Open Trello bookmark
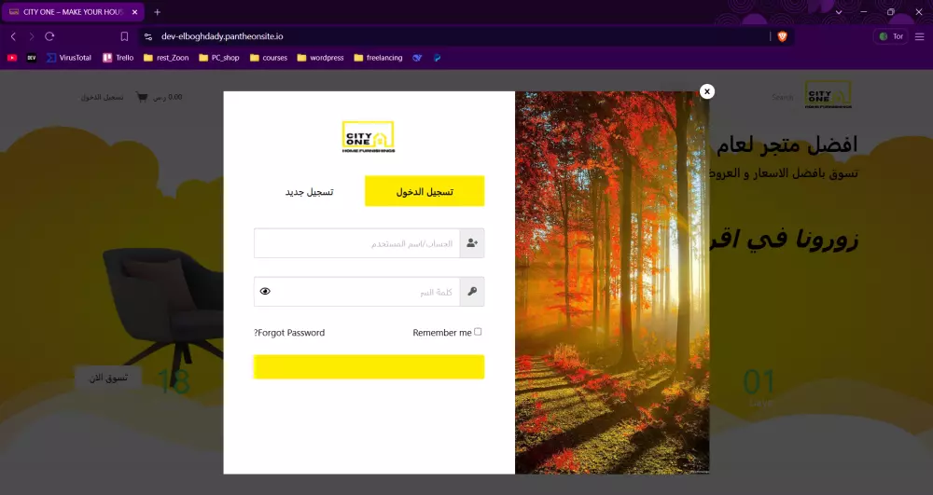933x495 pixels. click(x=118, y=58)
